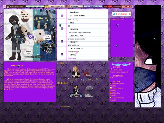Click Xavier Garcia's avatar icon
Viewport: 164px width, 123px height.
pos(111,88)
